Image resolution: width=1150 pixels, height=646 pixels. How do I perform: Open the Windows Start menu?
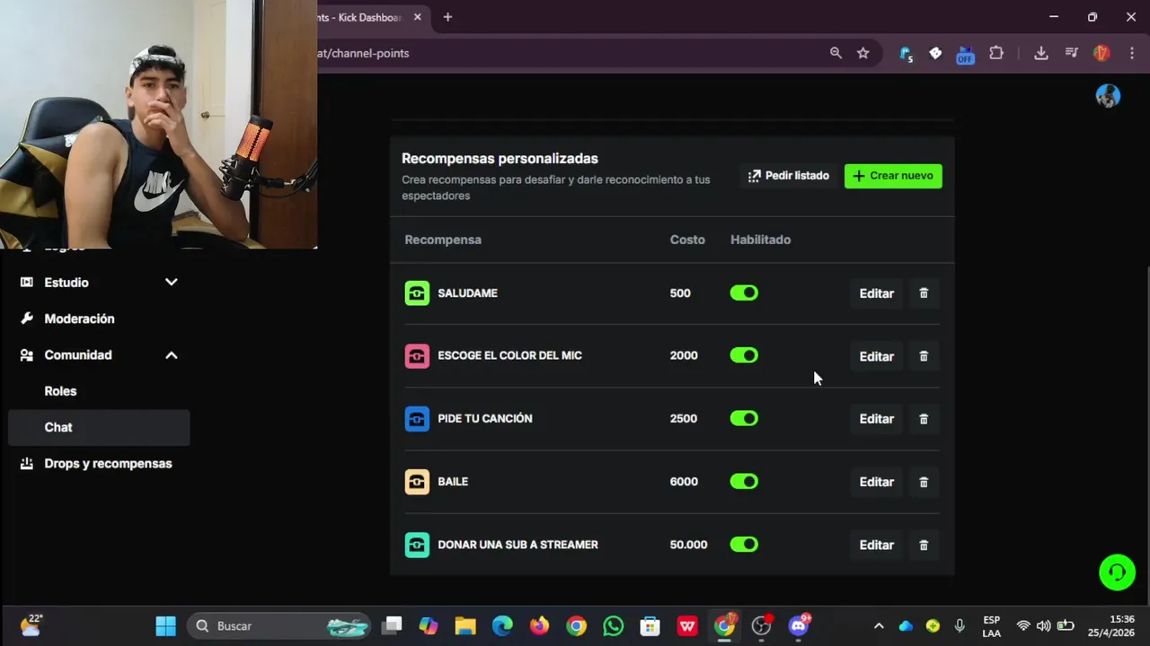click(x=166, y=625)
